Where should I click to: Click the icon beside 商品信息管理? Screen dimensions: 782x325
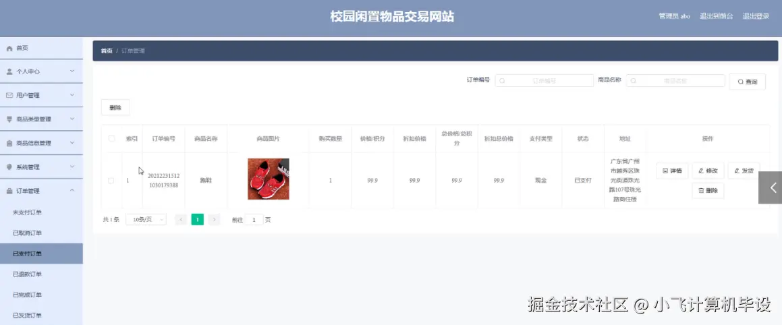9,143
